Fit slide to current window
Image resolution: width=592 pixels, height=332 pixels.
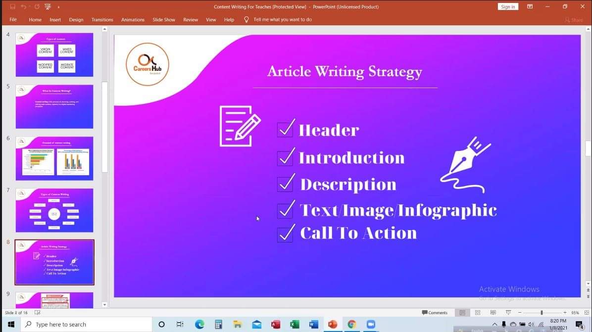point(587,312)
